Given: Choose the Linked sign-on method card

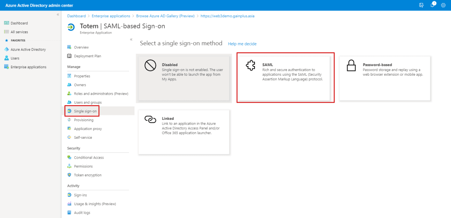Looking at the screenshot, I should 184,132.
